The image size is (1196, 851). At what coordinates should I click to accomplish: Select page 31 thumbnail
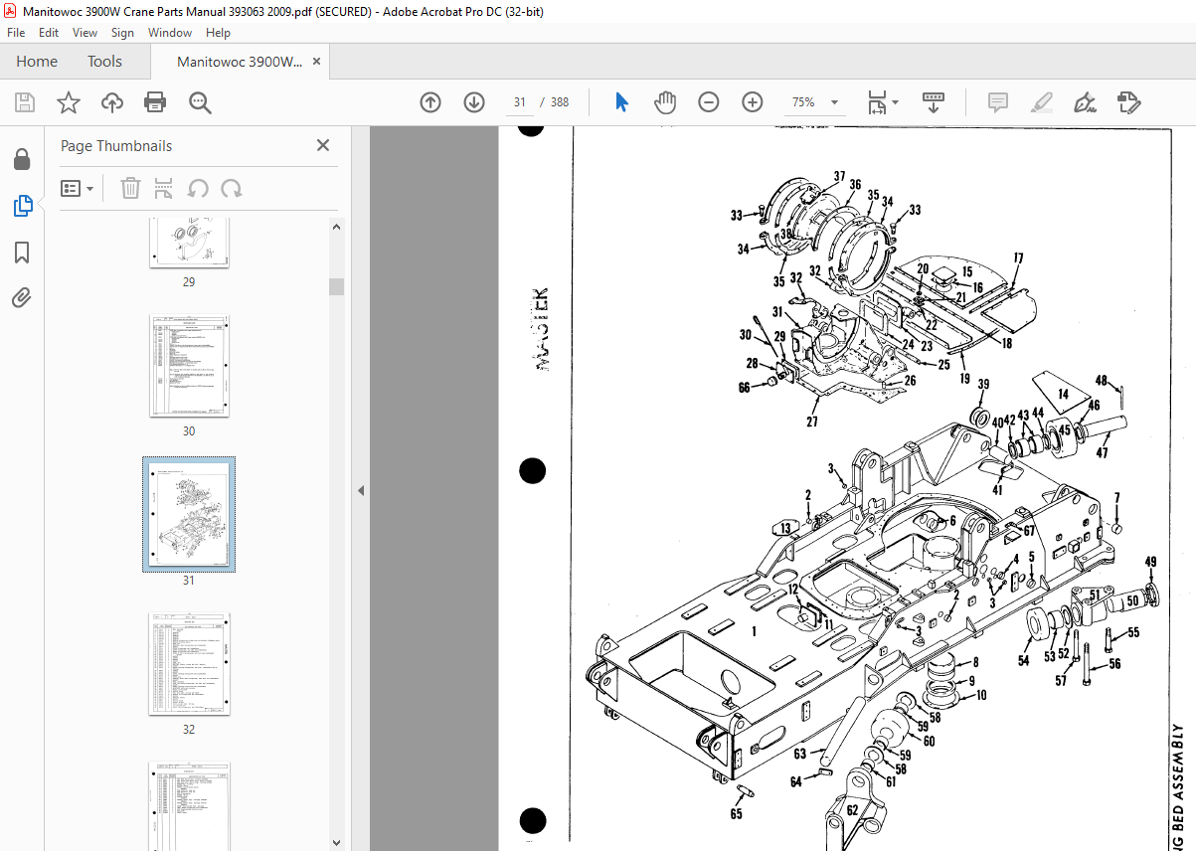tap(189, 514)
